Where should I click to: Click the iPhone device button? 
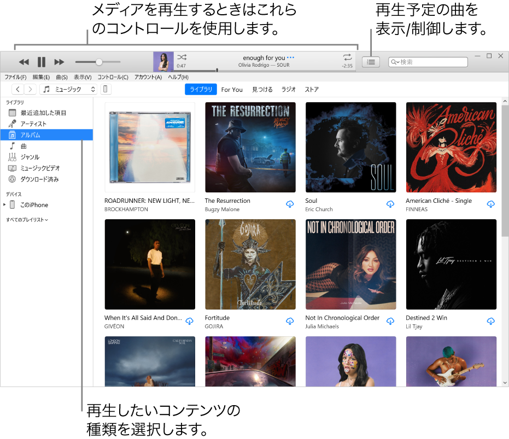point(105,89)
